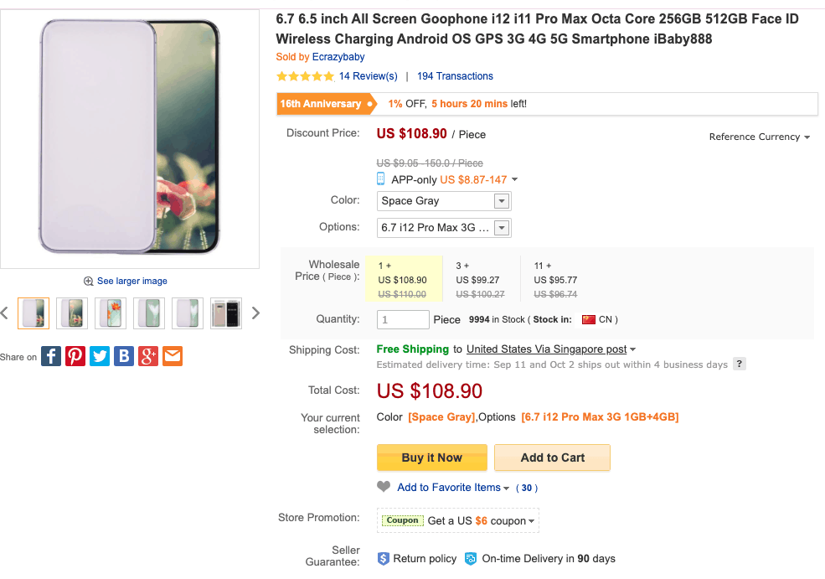Click the favorite heart icon
This screenshot has height=579, width=825.
384,487
